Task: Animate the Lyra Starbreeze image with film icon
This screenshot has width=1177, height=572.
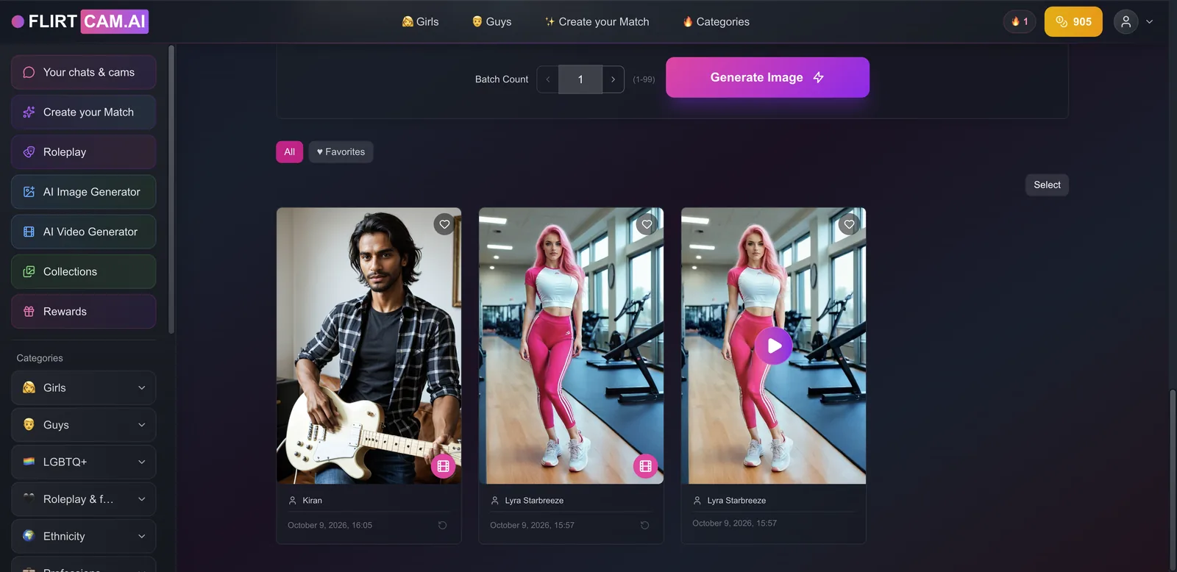Action: point(645,466)
